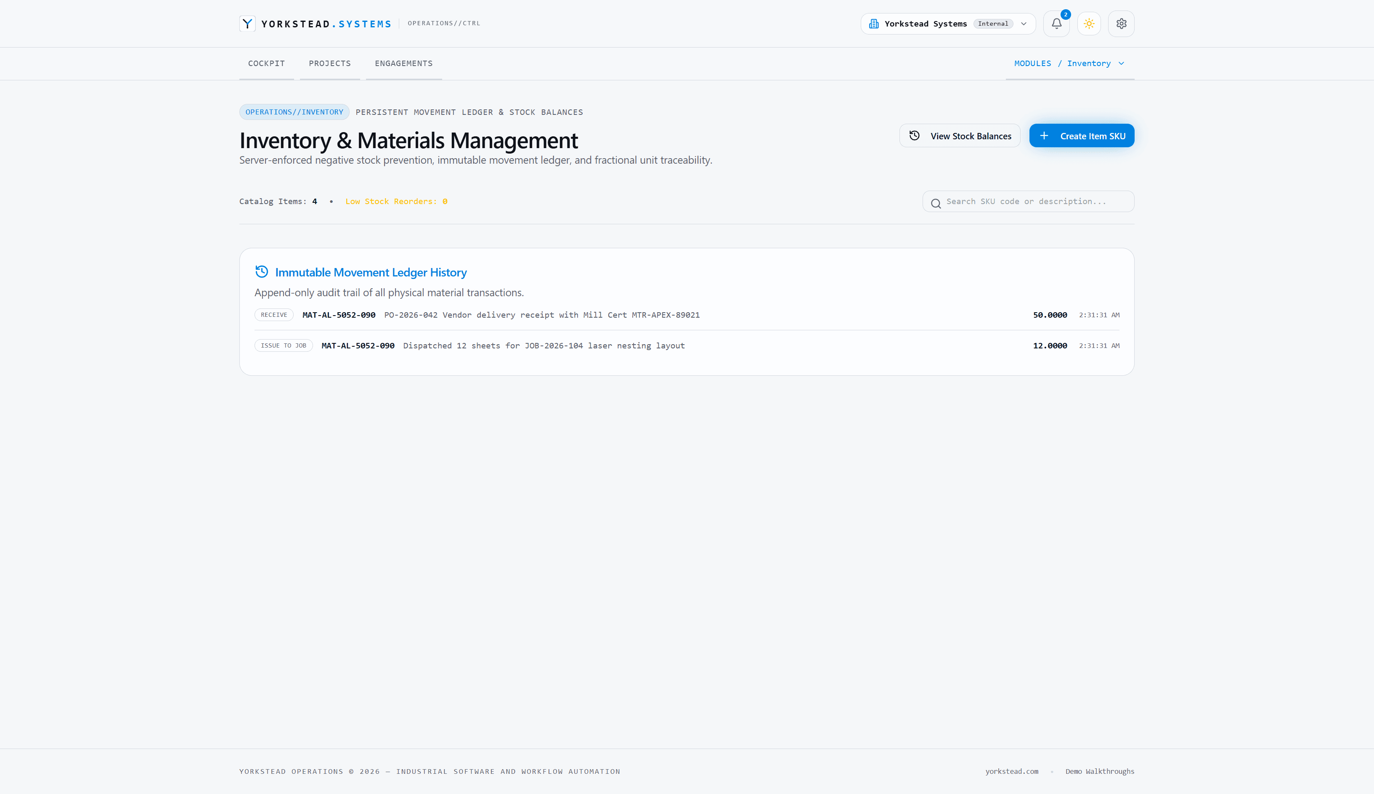Click MAT-AL-5052-090 in the RECEIVE row

click(339, 315)
